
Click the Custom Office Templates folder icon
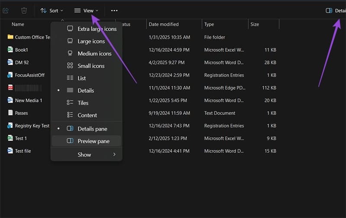10,37
